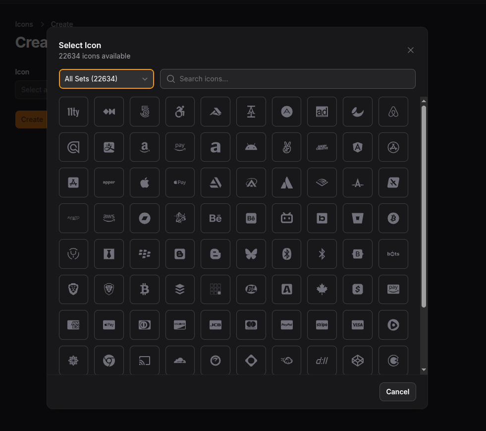Click the search icons input field

(287, 79)
